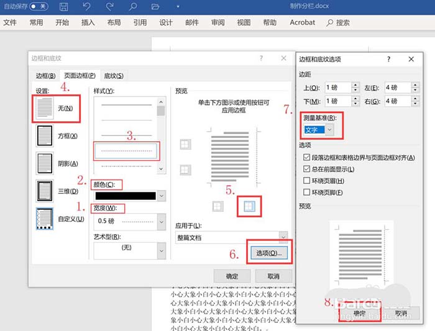Open the 颜色 color dropdown arrow
The image size is (435, 331).
162,196
